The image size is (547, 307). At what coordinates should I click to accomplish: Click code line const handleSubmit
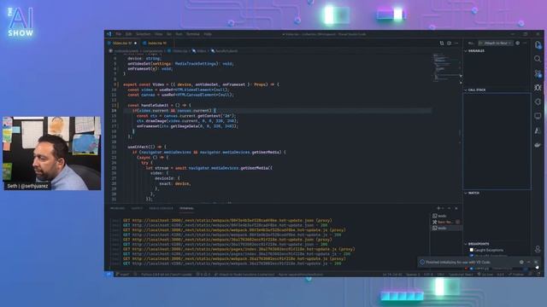click(x=159, y=105)
